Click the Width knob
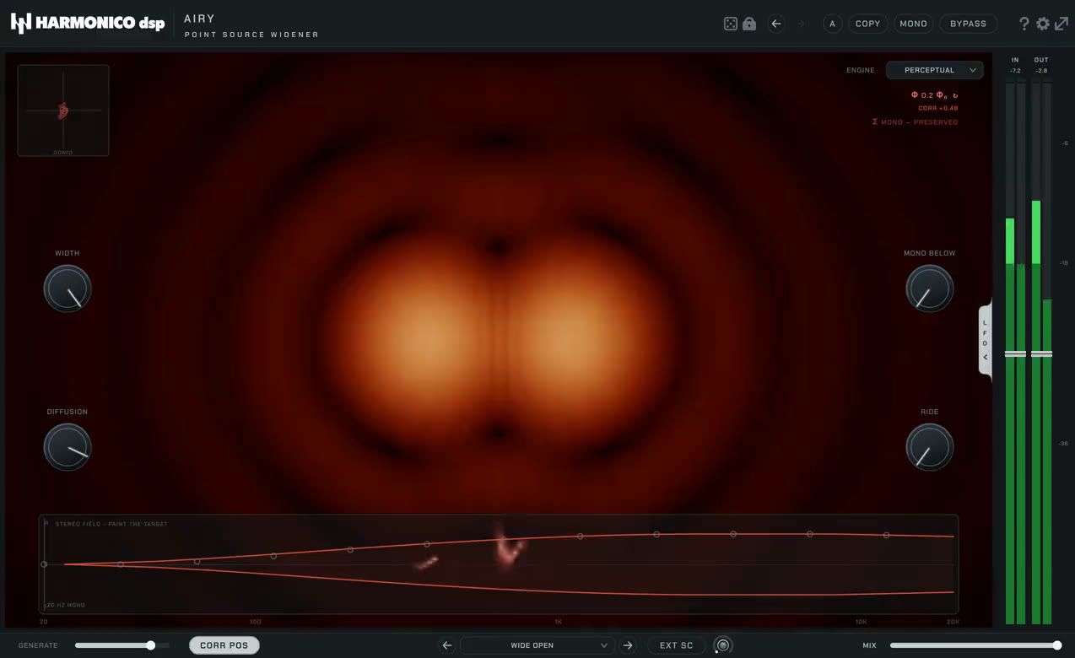Screen dimensions: 1075x658 coord(68,289)
